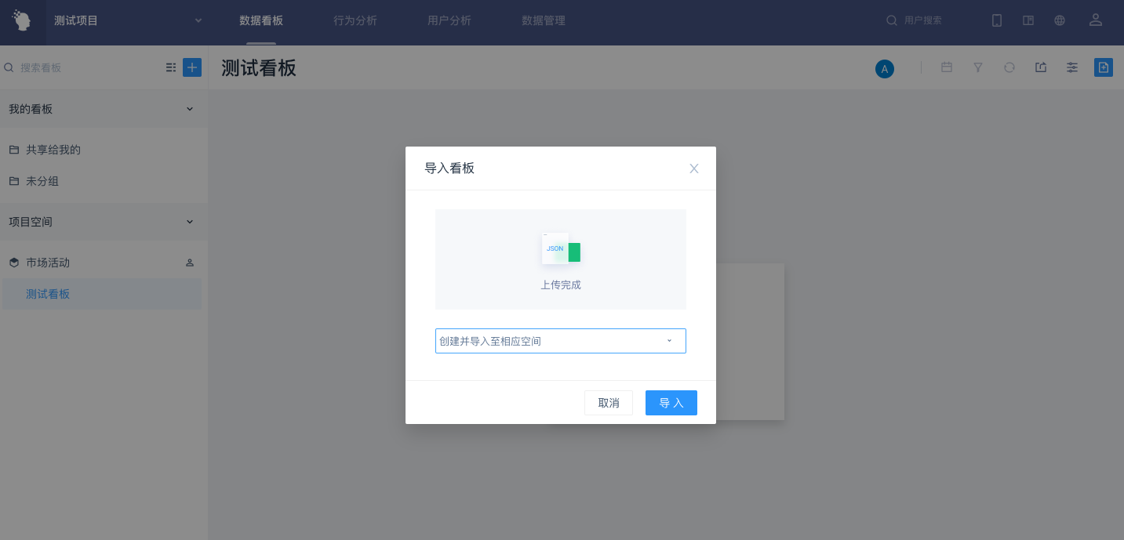
Task: Switch to the 行为分析 tab
Action: [x=355, y=20]
